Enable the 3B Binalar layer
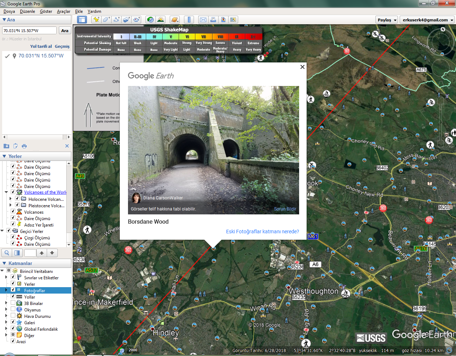456x356 pixels. (13, 302)
